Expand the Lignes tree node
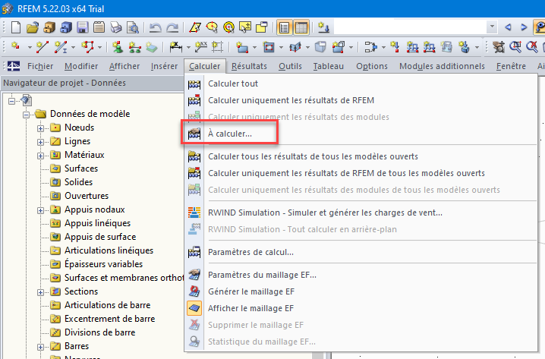 point(41,142)
